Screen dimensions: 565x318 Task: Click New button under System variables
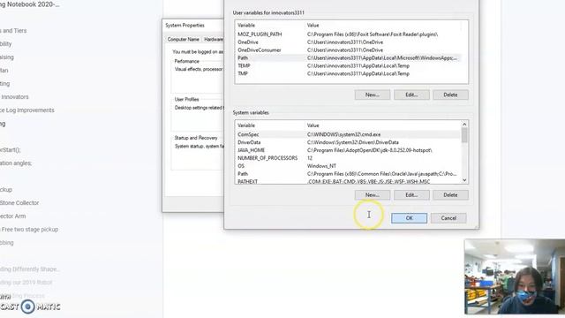[373, 194]
